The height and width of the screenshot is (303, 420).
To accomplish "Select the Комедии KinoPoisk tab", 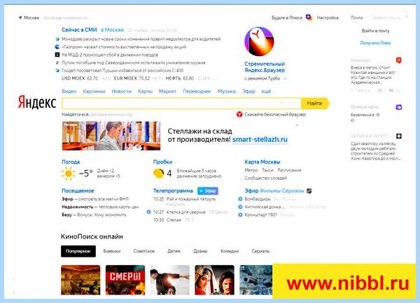I will coord(230,251).
